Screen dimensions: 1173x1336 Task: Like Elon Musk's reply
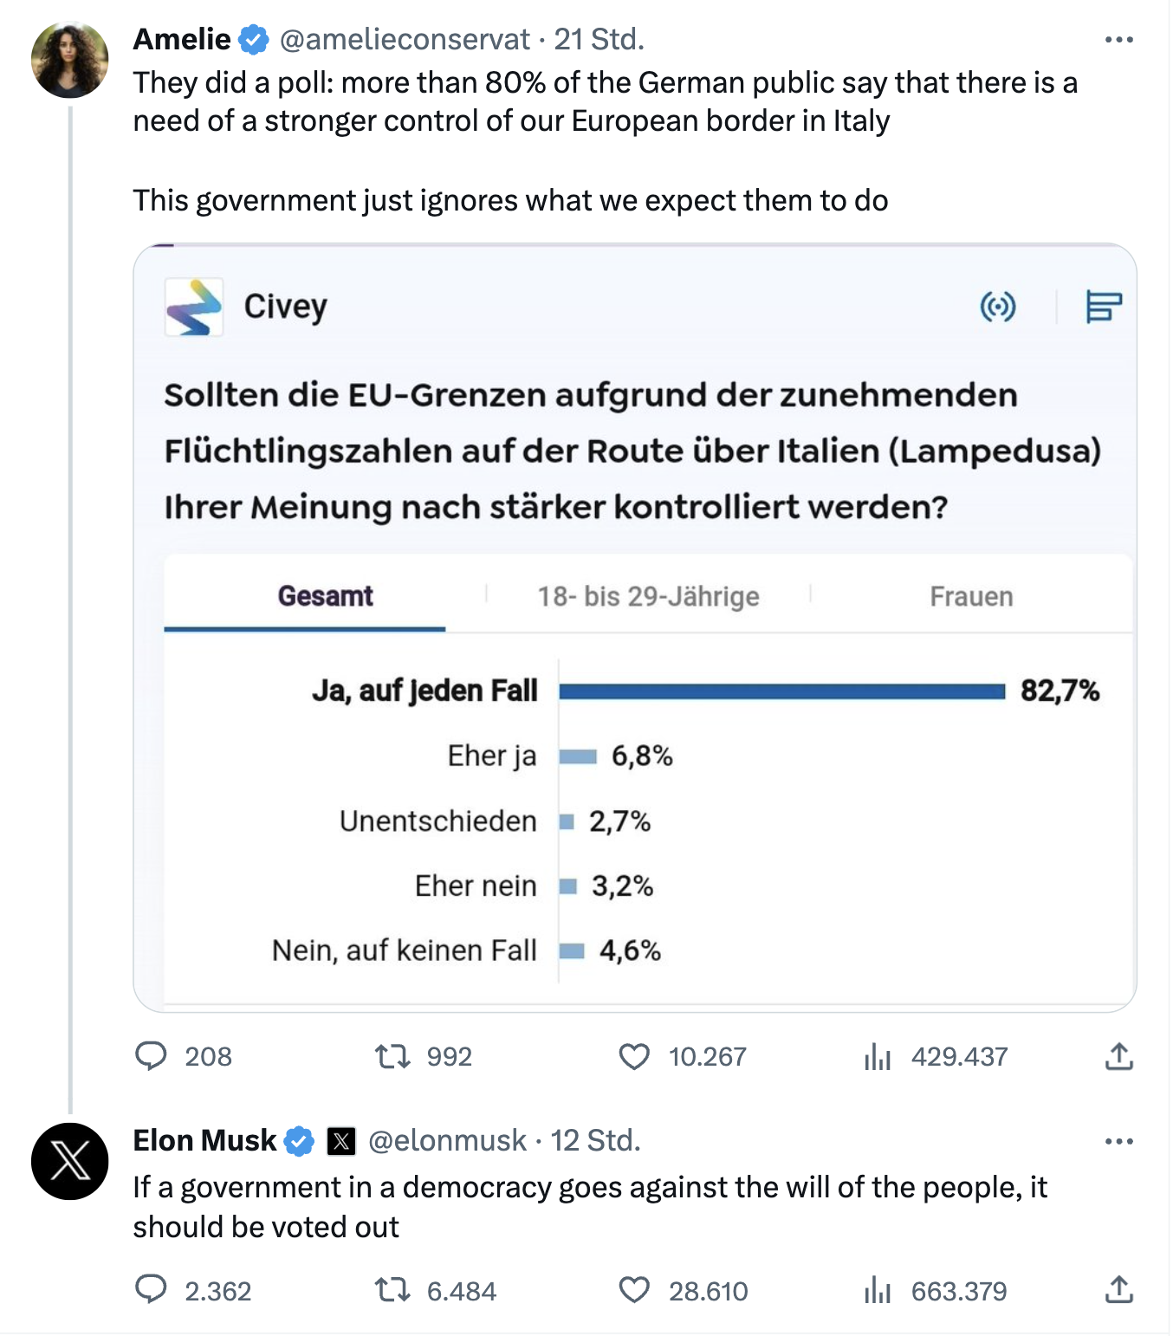(634, 1291)
